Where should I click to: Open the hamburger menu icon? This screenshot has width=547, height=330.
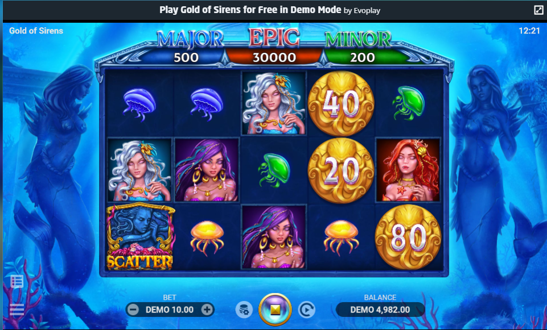[17, 309]
